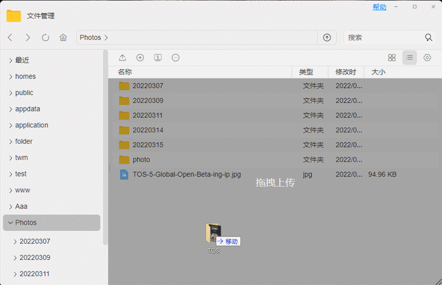Sort by the 大小 column header

click(378, 72)
